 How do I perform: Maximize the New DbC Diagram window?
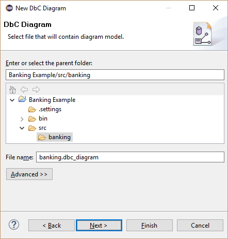click(x=192, y=8)
